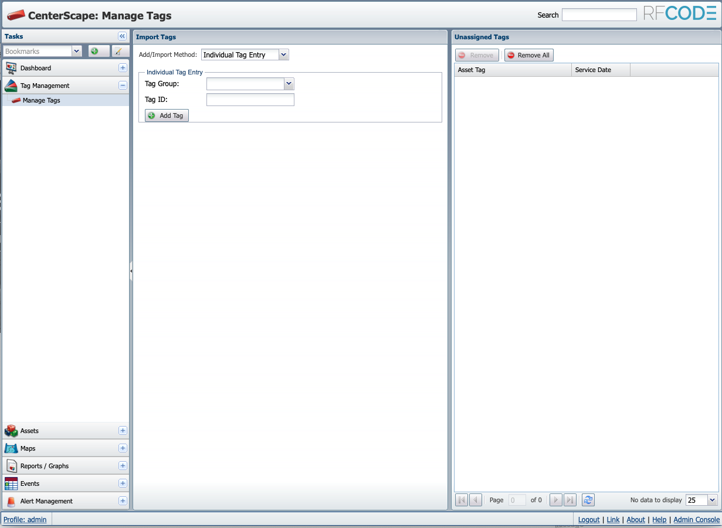The image size is (722, 528).
Task: Sort by the Service Date column header
Action: point(601,70)
